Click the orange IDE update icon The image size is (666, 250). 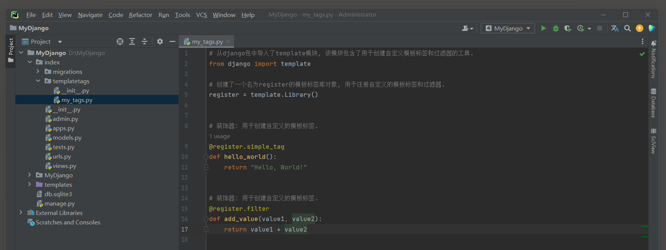pyautogui.click(x=639, y=28)
